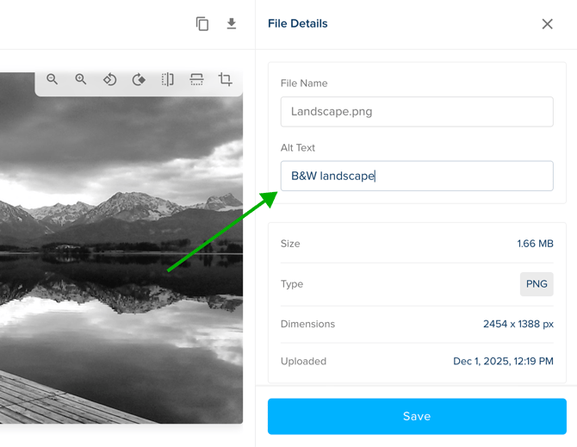Click the PNG type badge

click(537, 284)
